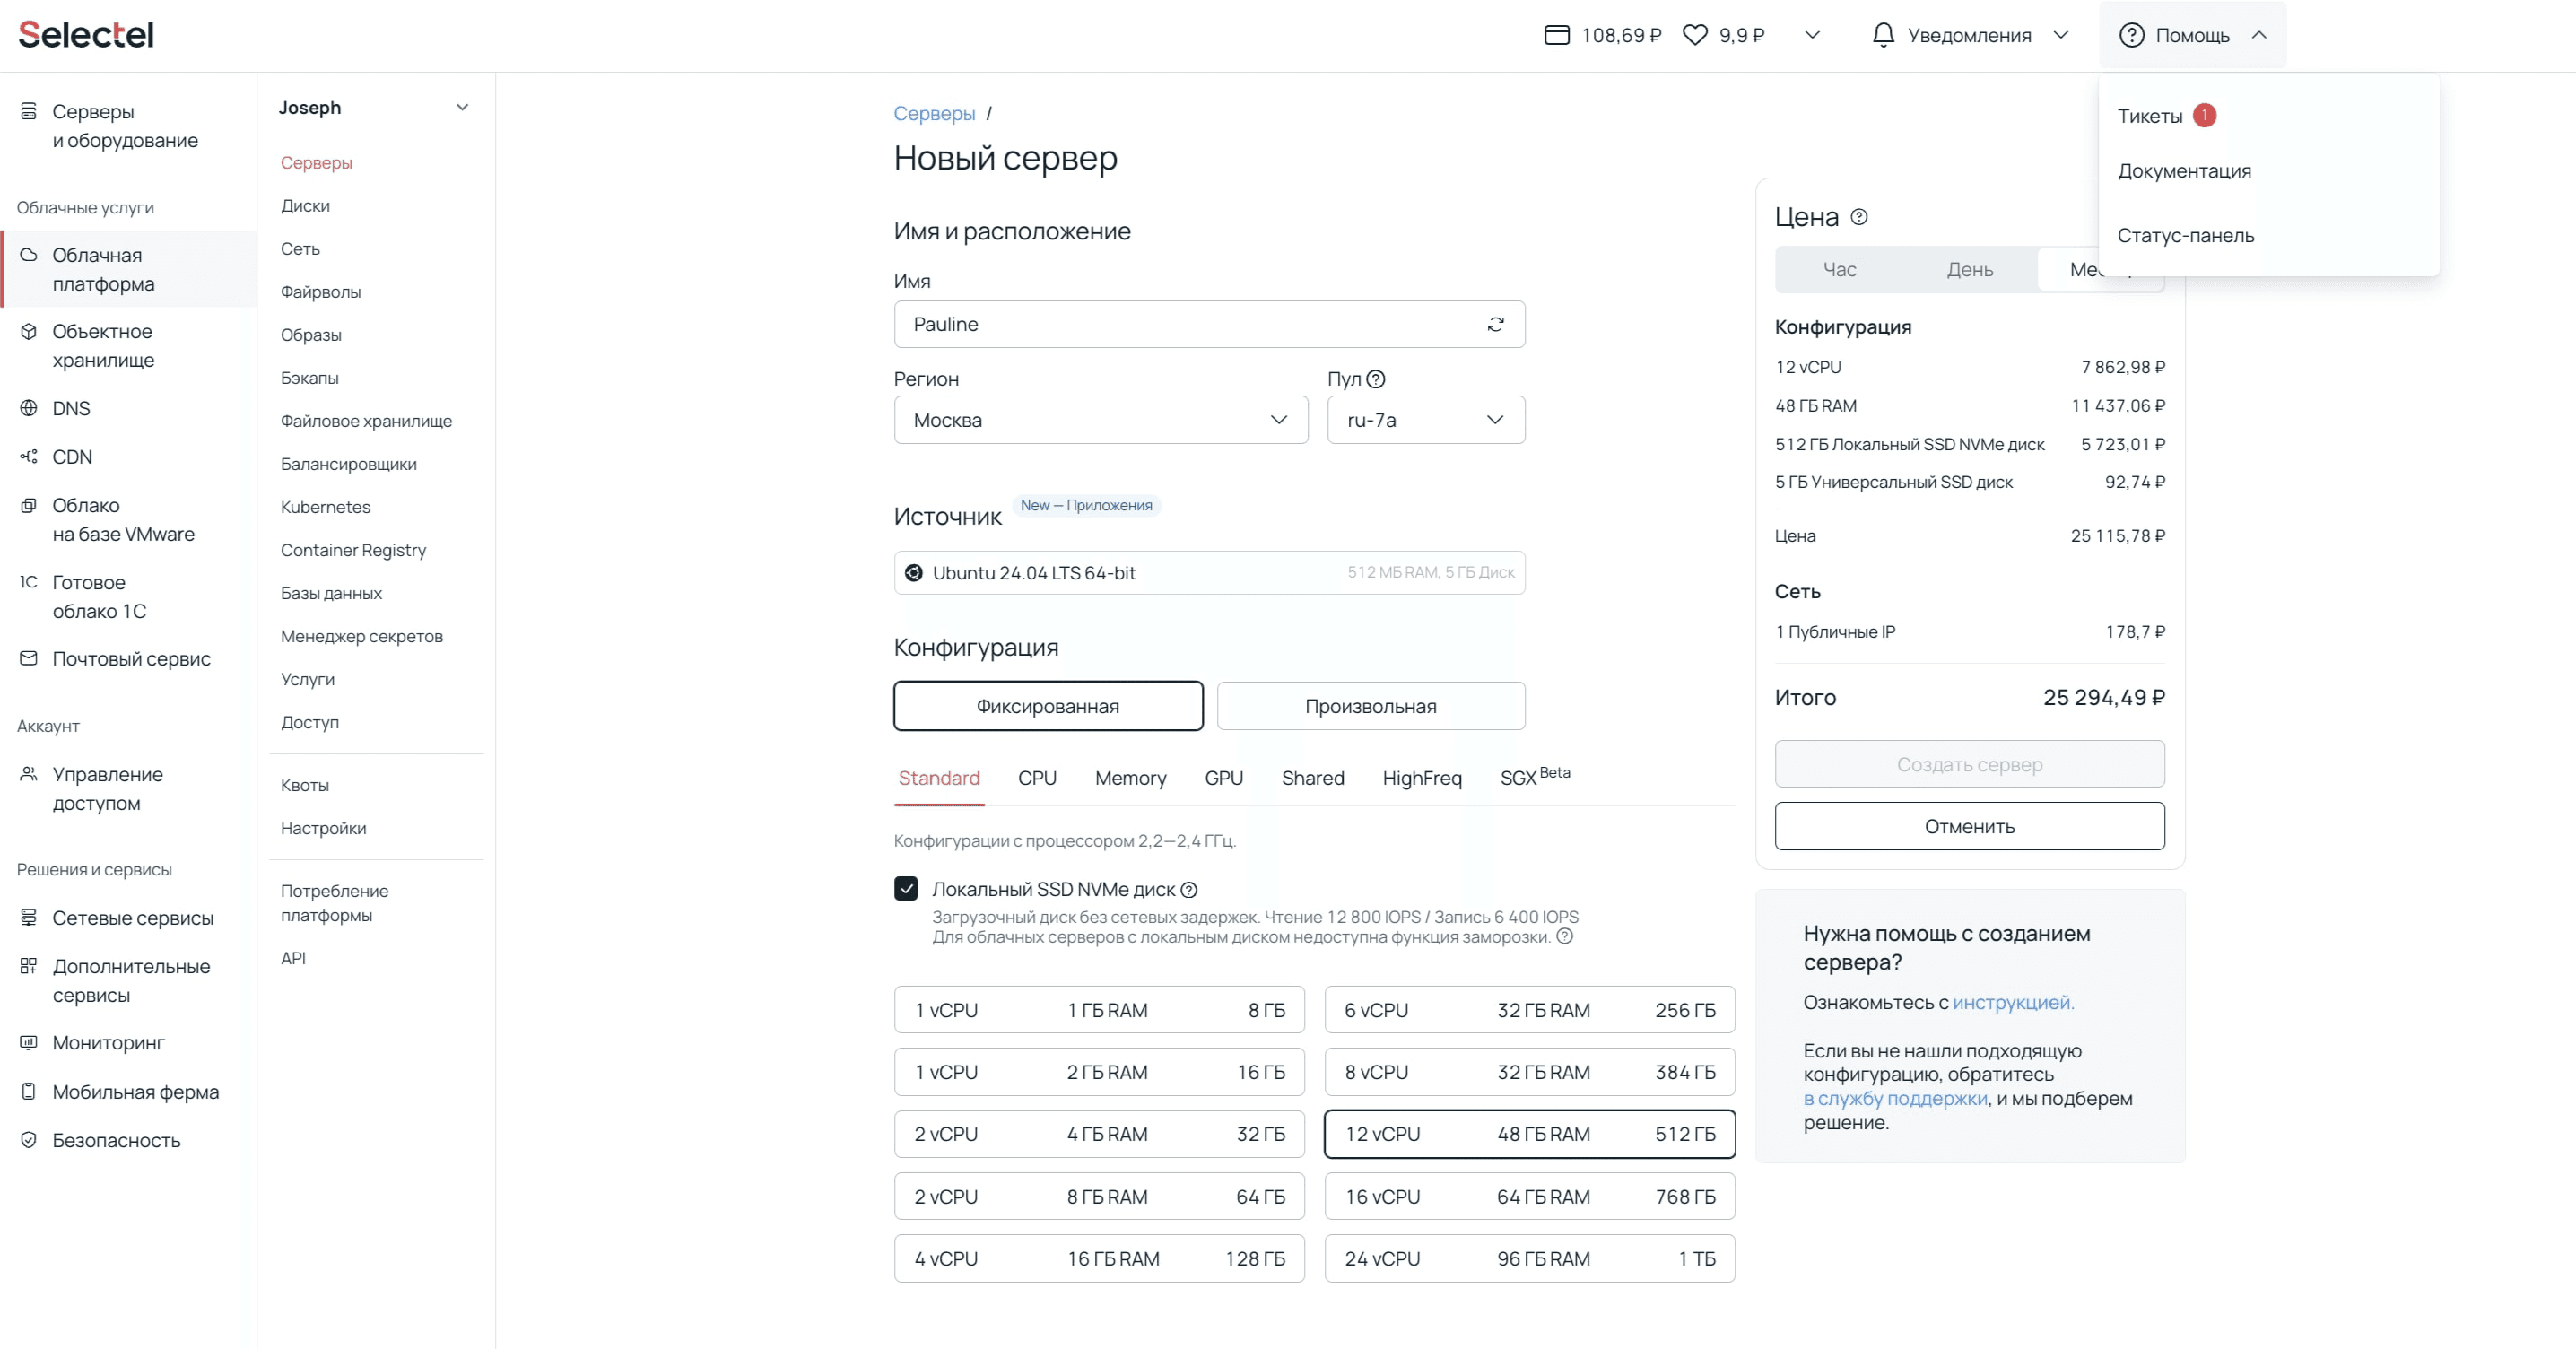Click the notifications bell icon

(x=1883, y=35)
